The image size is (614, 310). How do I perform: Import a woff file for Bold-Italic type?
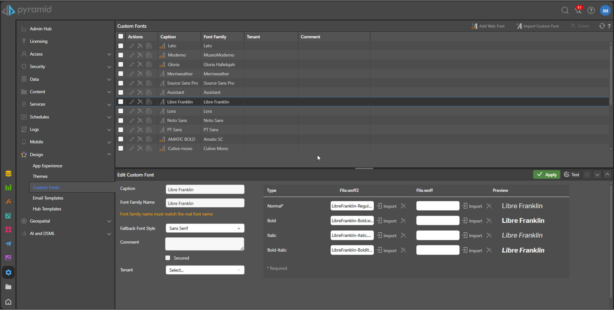coord(472,250)
